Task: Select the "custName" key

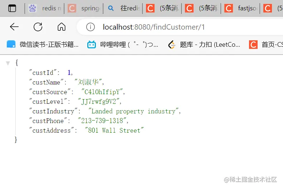Action: (x=47, y=82)
